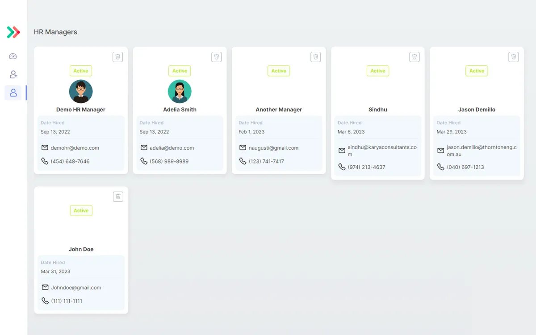The width and height of the screenshot is (536, 335).
Task: Click mail icon beside Johndoe@gmail.com
Action: click(45, 288)
